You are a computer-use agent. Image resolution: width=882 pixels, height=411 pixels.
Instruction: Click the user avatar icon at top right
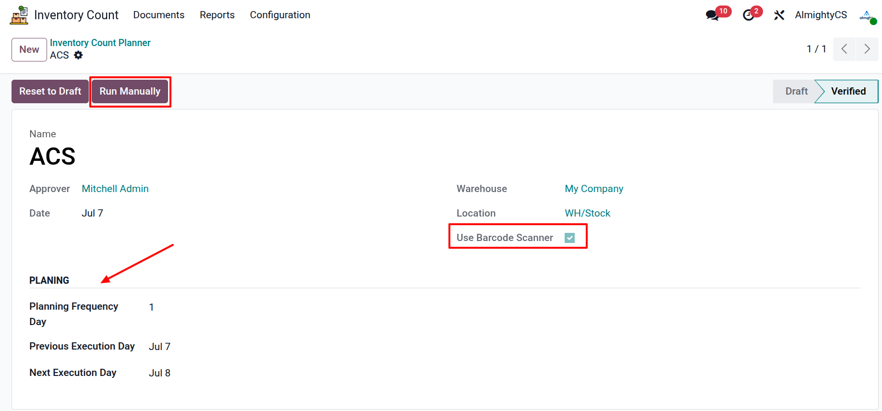tap(868, 15)
